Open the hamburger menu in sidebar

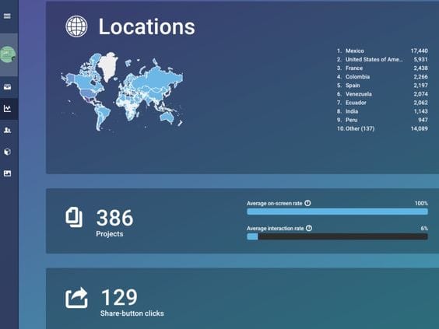pyautogui.click(x=7, y=16)
